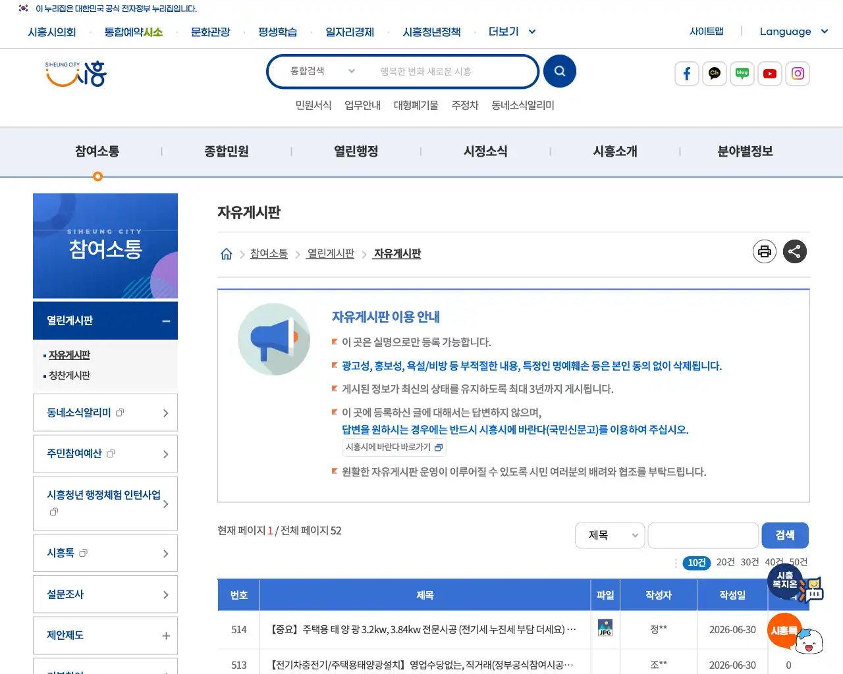Image resolution: width=843 pixels, height=674 pixels.
Task: Click 업무안내 quick link
Action: pyautogui.click(x=363, y=105)
